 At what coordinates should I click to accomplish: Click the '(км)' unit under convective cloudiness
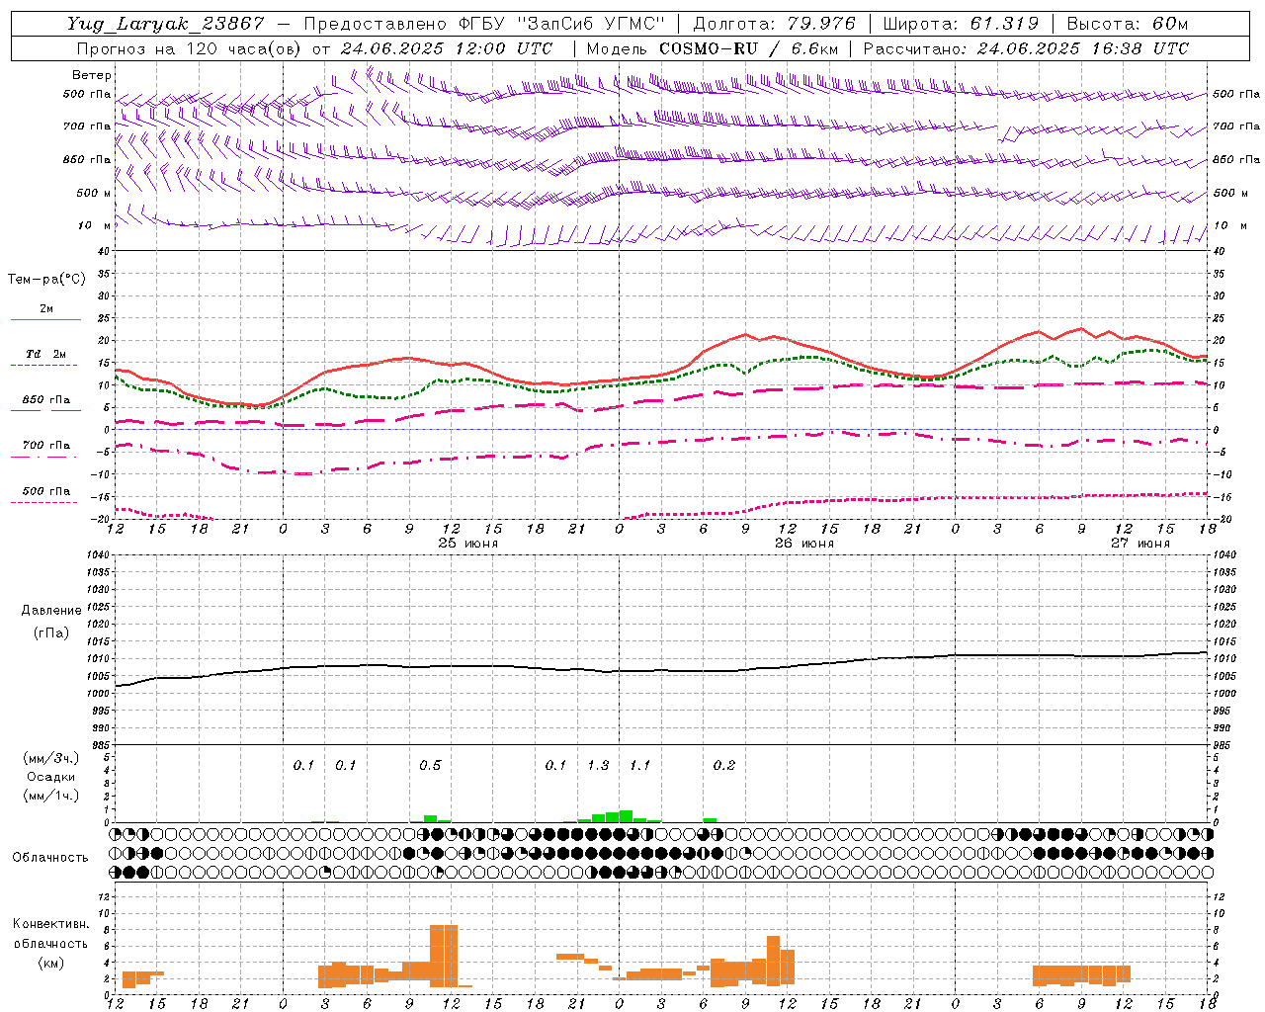click(52, 963)
